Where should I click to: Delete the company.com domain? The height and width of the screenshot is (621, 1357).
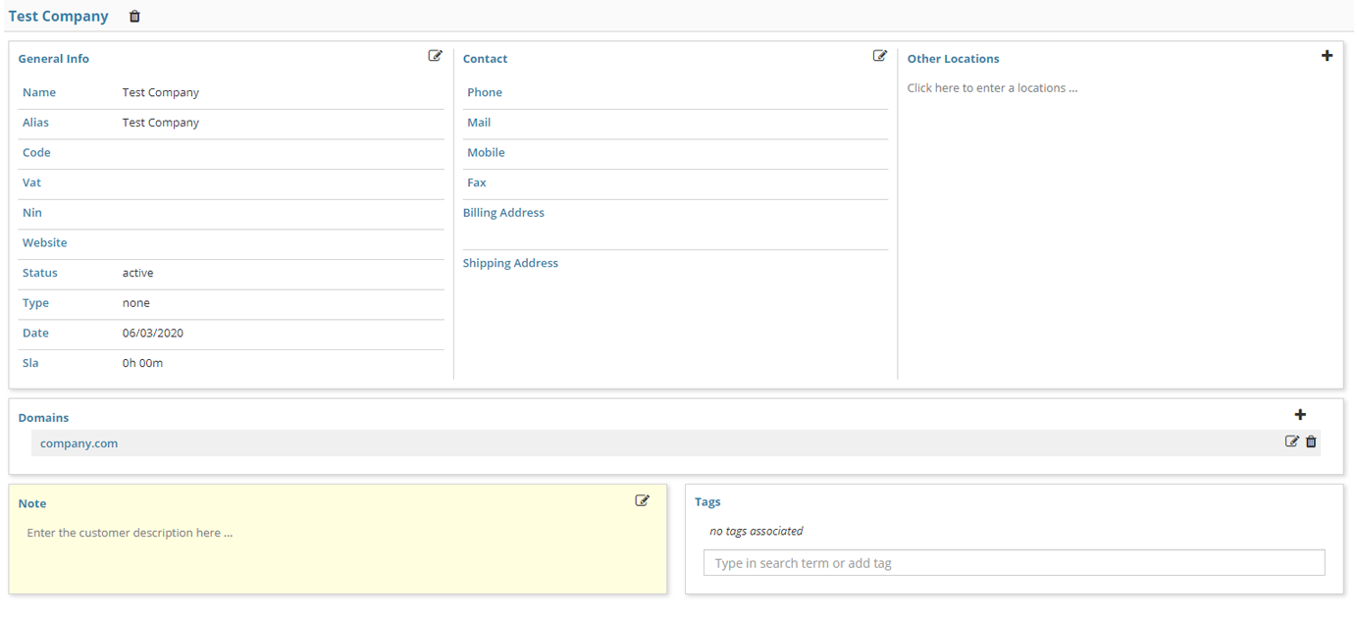tap(1311, 441)
